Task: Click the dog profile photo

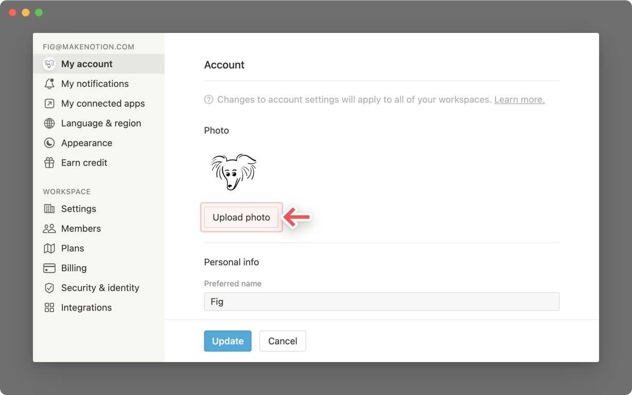Action: (x=234, y=172)
